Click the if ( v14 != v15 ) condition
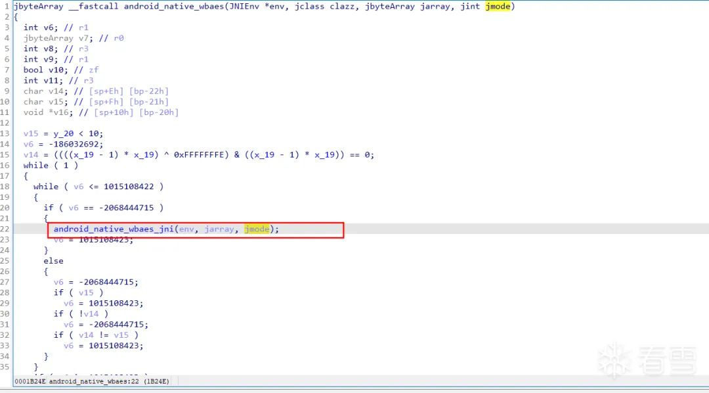Viewport: 709px width, 393px height. tap(97, 335)
